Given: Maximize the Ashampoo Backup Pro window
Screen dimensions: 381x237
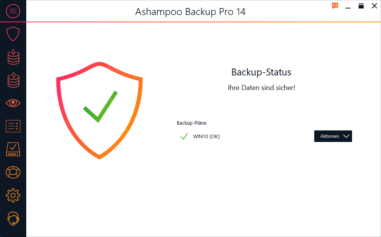Looking at the screenshot, I should pos(361,6).
